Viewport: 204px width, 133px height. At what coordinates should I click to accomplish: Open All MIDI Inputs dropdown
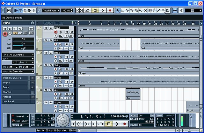[18, 55]
